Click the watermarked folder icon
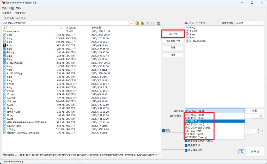The height and width of the screenshot is (164, 267). coord(5,31)
